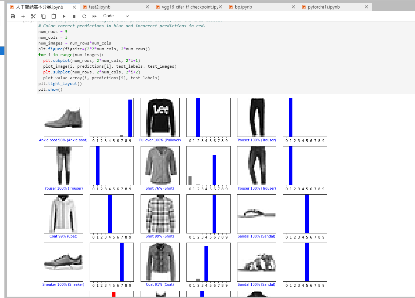
Task: Click the 'Sneaker 100% (Sneaker)' label
Action: coord(63,285)
